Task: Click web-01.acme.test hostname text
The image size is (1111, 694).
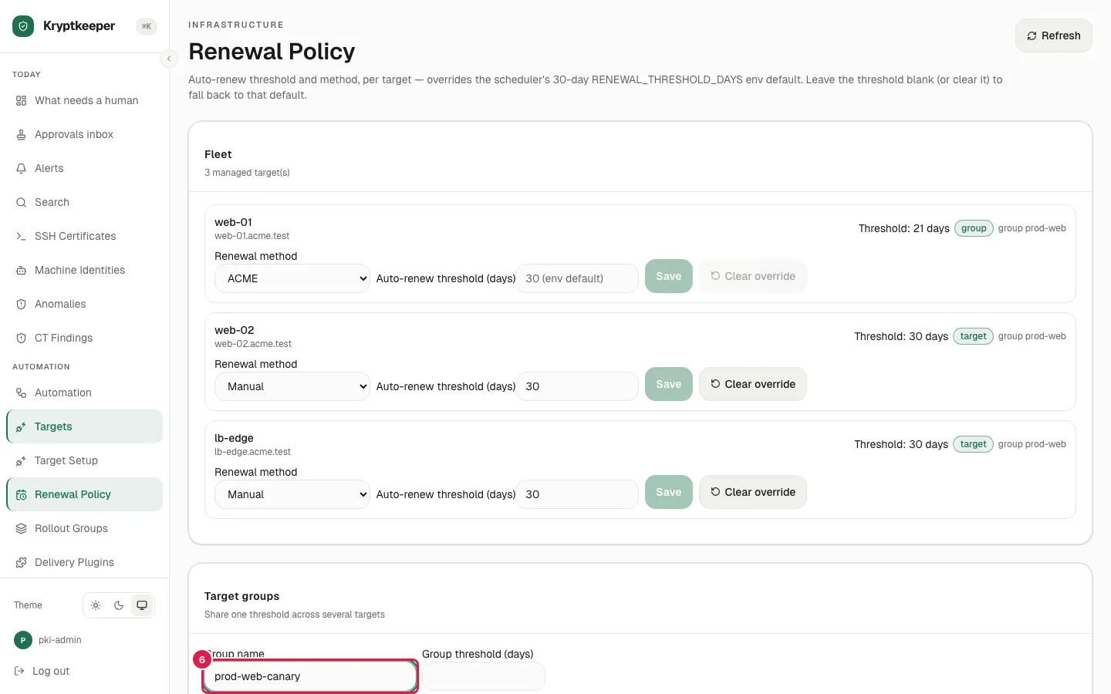Action: coord(252,236)
